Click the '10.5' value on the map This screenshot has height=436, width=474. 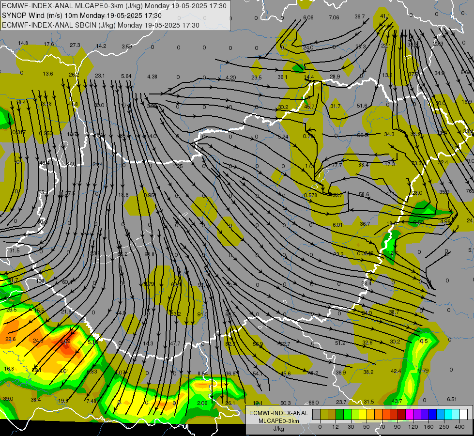[x=423, y=341]
